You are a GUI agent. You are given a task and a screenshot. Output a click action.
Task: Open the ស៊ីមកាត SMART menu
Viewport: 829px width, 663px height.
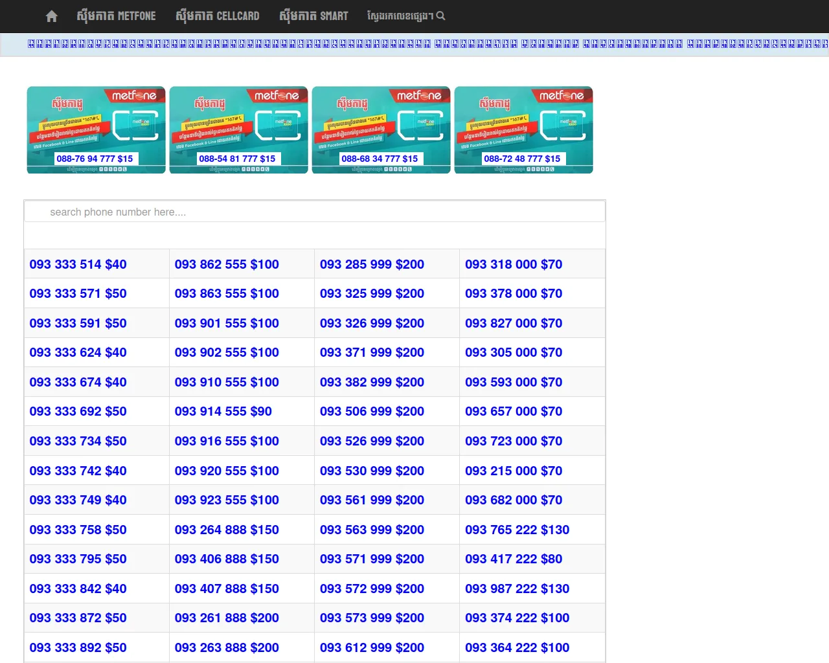click(x=313, y=16)
